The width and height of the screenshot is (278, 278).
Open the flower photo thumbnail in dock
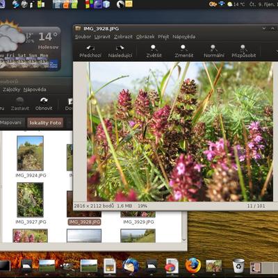213,265
